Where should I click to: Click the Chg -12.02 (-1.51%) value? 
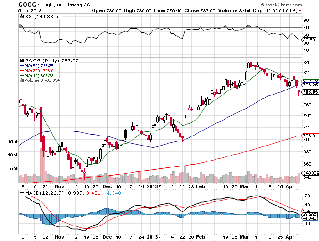275,10
